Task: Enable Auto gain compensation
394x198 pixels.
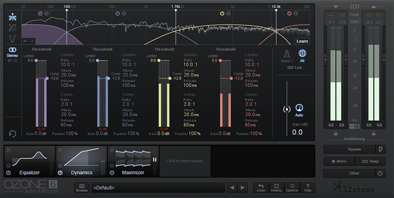Action: pos(299,111)
